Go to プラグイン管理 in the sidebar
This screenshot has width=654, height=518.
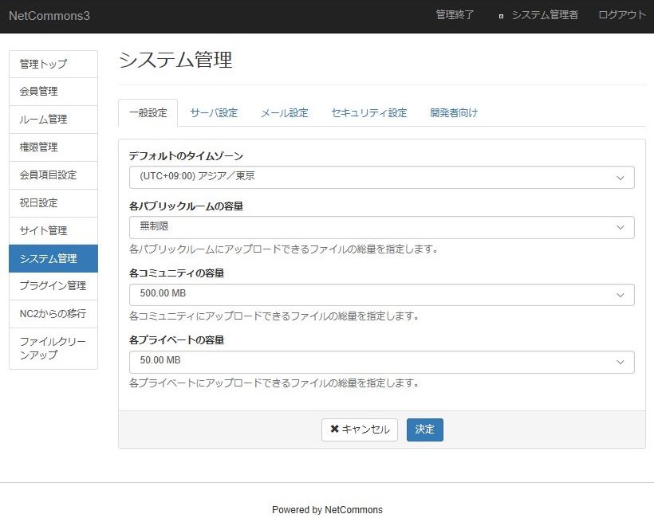pyautogui.click(x=53, y=285)
